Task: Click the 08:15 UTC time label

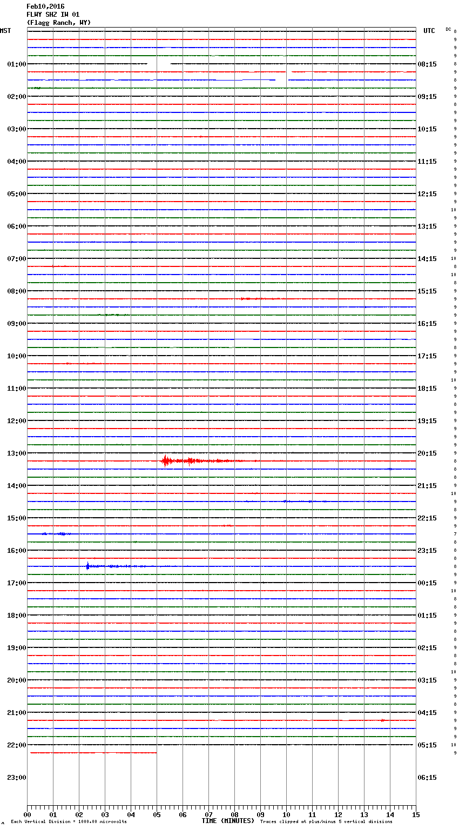Action: 427,64
